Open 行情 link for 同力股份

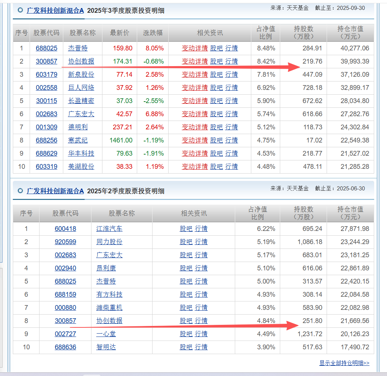coord(201,242)
